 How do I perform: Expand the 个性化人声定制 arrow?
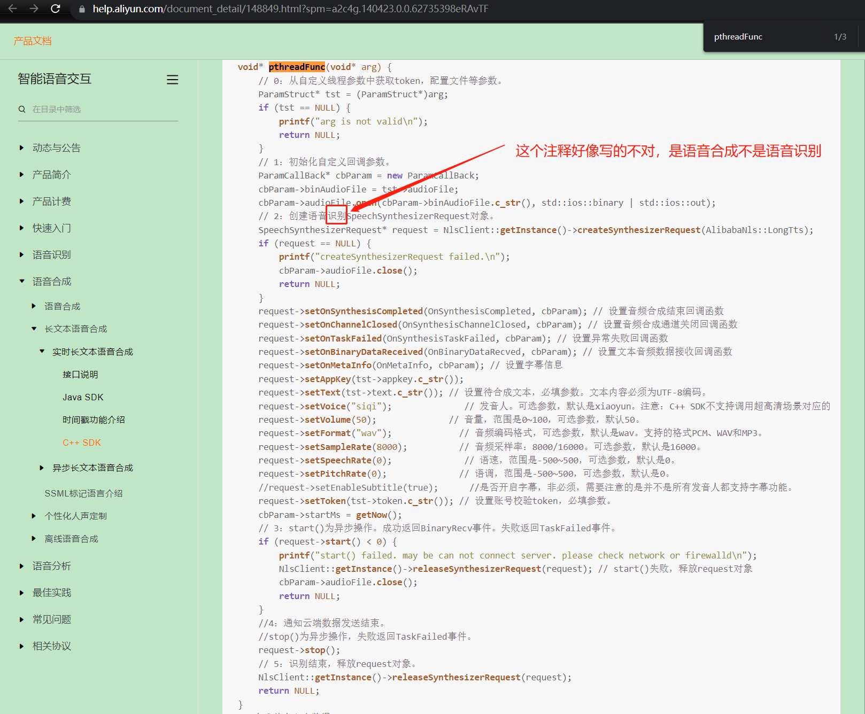pos(34,516)
